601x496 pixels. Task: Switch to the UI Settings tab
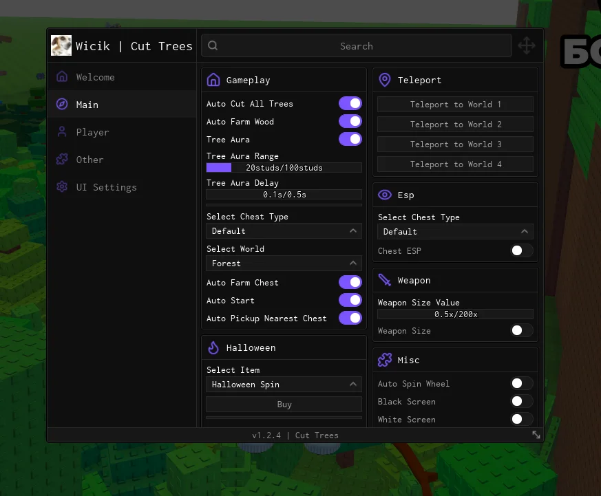(106, 187)
